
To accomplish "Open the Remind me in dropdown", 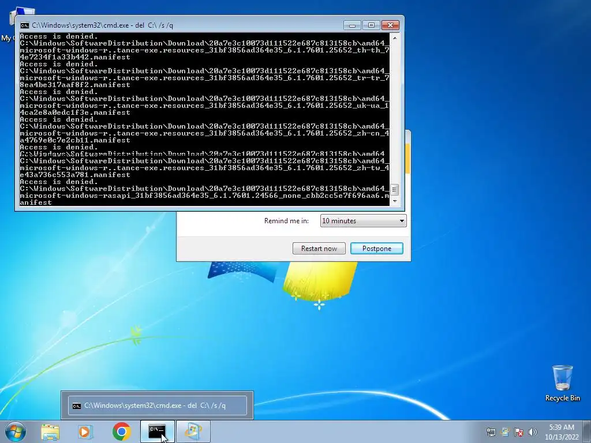I will tap(364, 221).
